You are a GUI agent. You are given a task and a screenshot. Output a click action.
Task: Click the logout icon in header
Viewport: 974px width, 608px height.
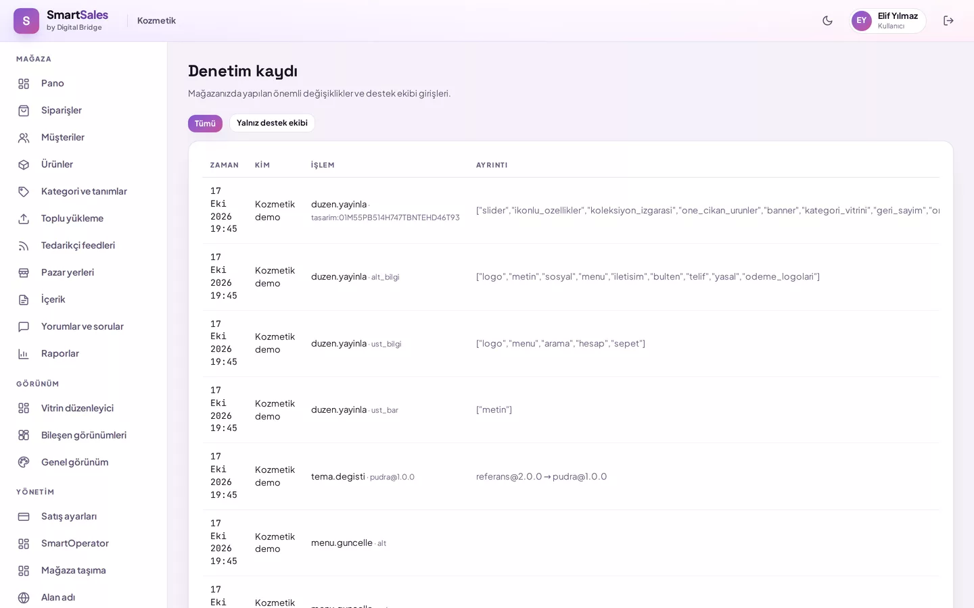(x=948, y=21)
